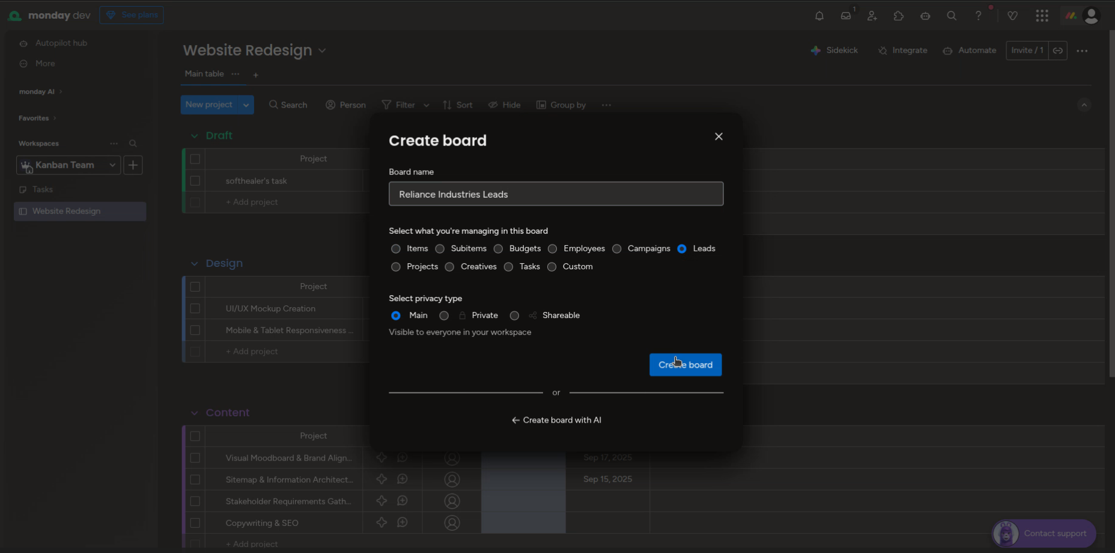Select the Shareable privacy type
This screenshot has height=553, width=1115.
(x=514, y=316)
